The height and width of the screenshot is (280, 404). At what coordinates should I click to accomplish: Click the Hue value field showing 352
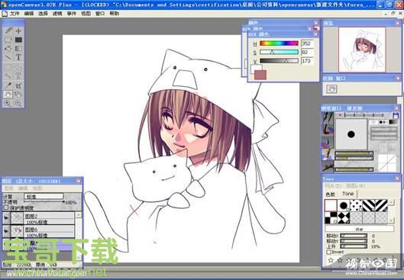pyautogui.click(x=307, y=43)
